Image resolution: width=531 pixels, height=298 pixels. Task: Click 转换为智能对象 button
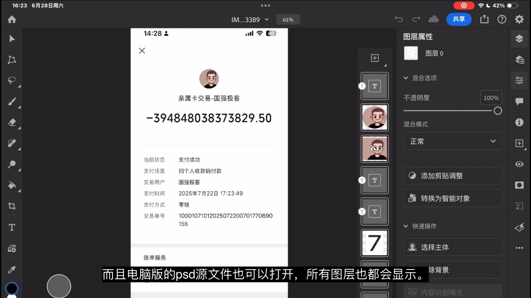(453, 198)
